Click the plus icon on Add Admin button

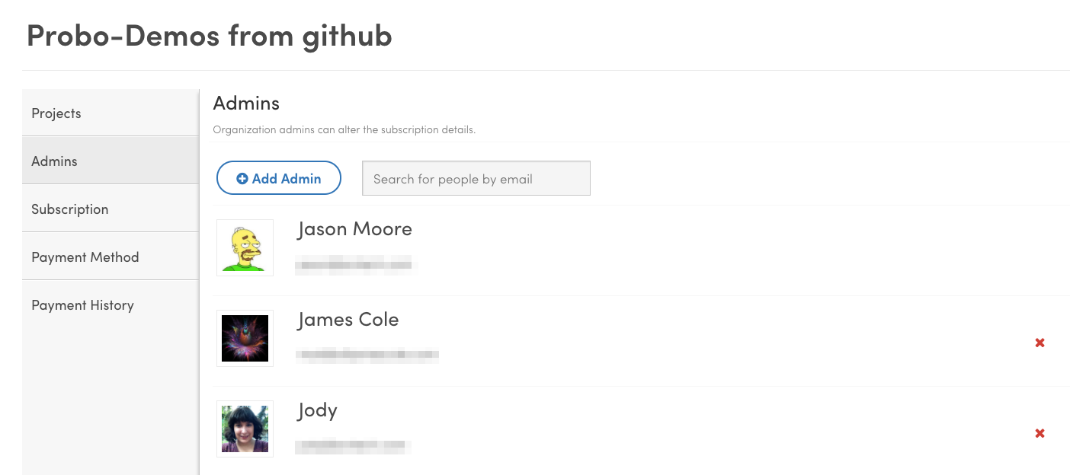(242, 177)
